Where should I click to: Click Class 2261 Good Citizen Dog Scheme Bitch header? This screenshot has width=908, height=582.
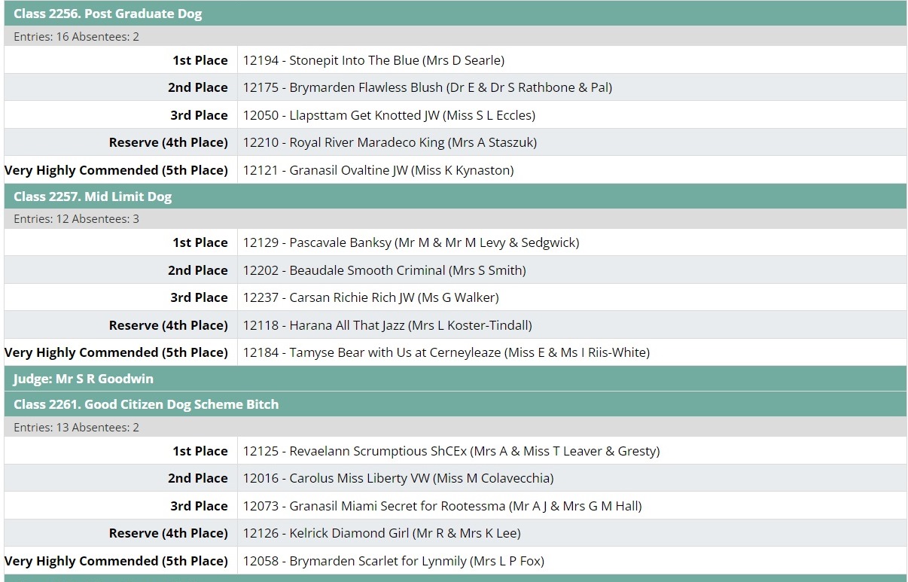point(146,404)
